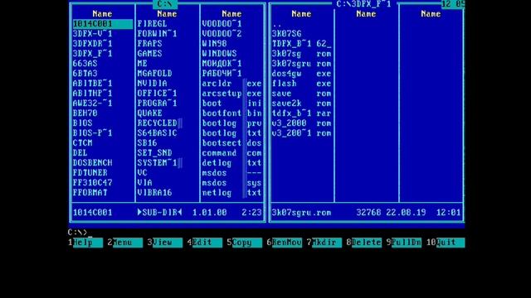Click the 5 Copy function key
531x298 pixels.
[245, 243]
